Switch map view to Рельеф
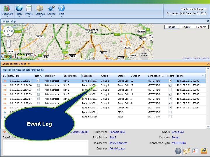 (x=201, y=27)
